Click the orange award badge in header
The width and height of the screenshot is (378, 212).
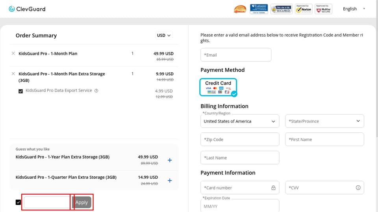(x=240, y=9)
